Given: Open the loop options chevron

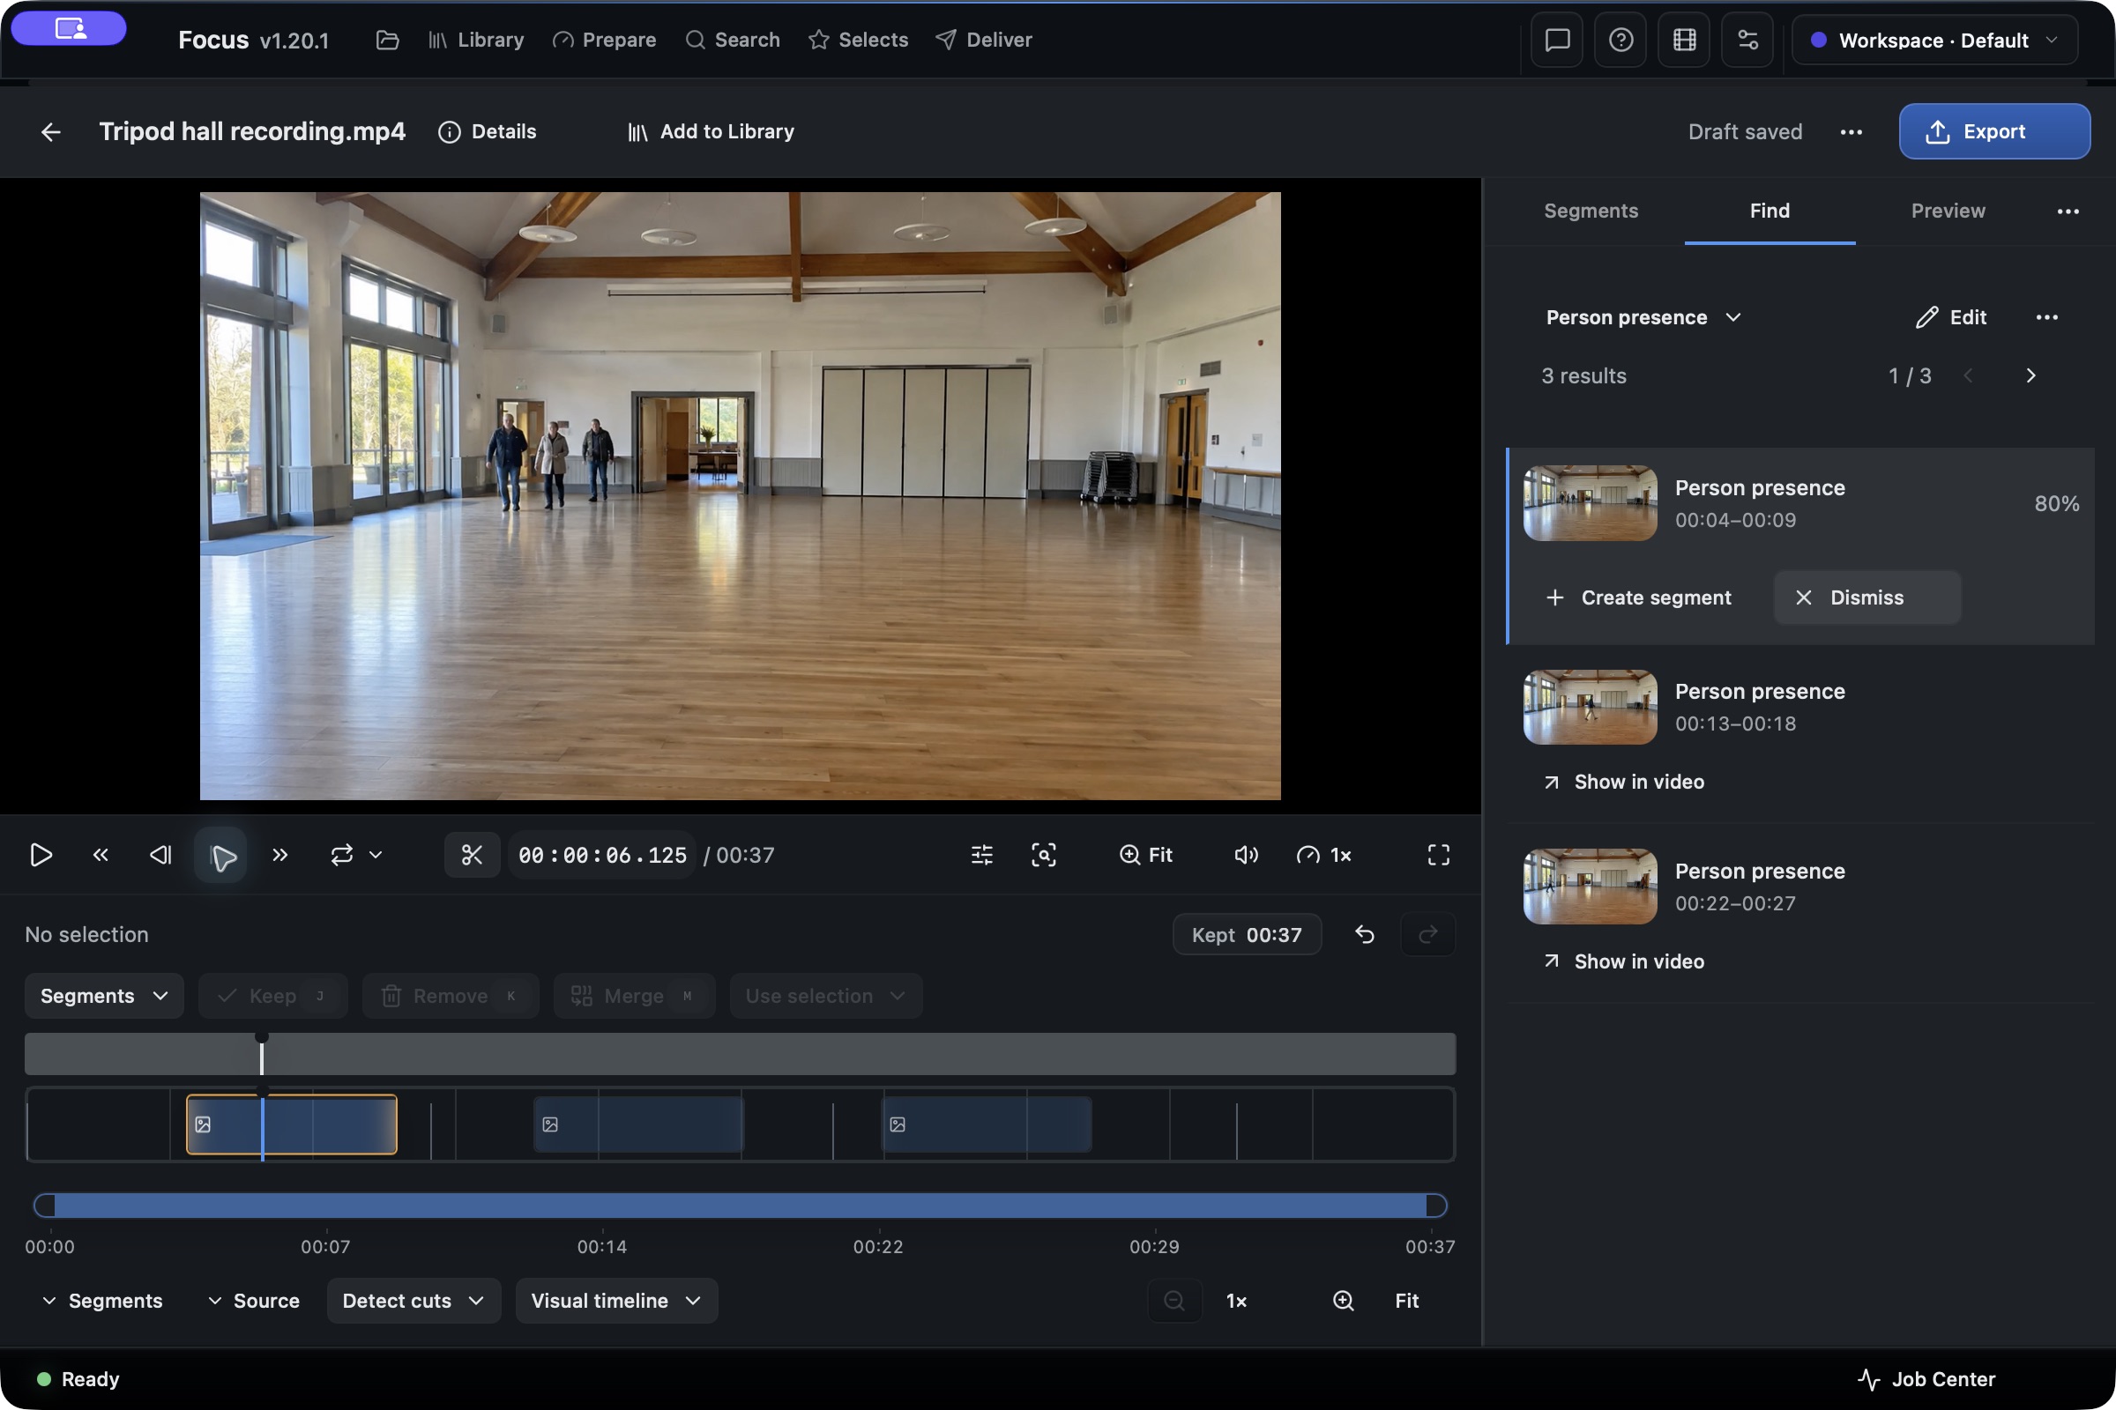Looking at the screenshot, I should pyautogui.click(x=376, y=854).
